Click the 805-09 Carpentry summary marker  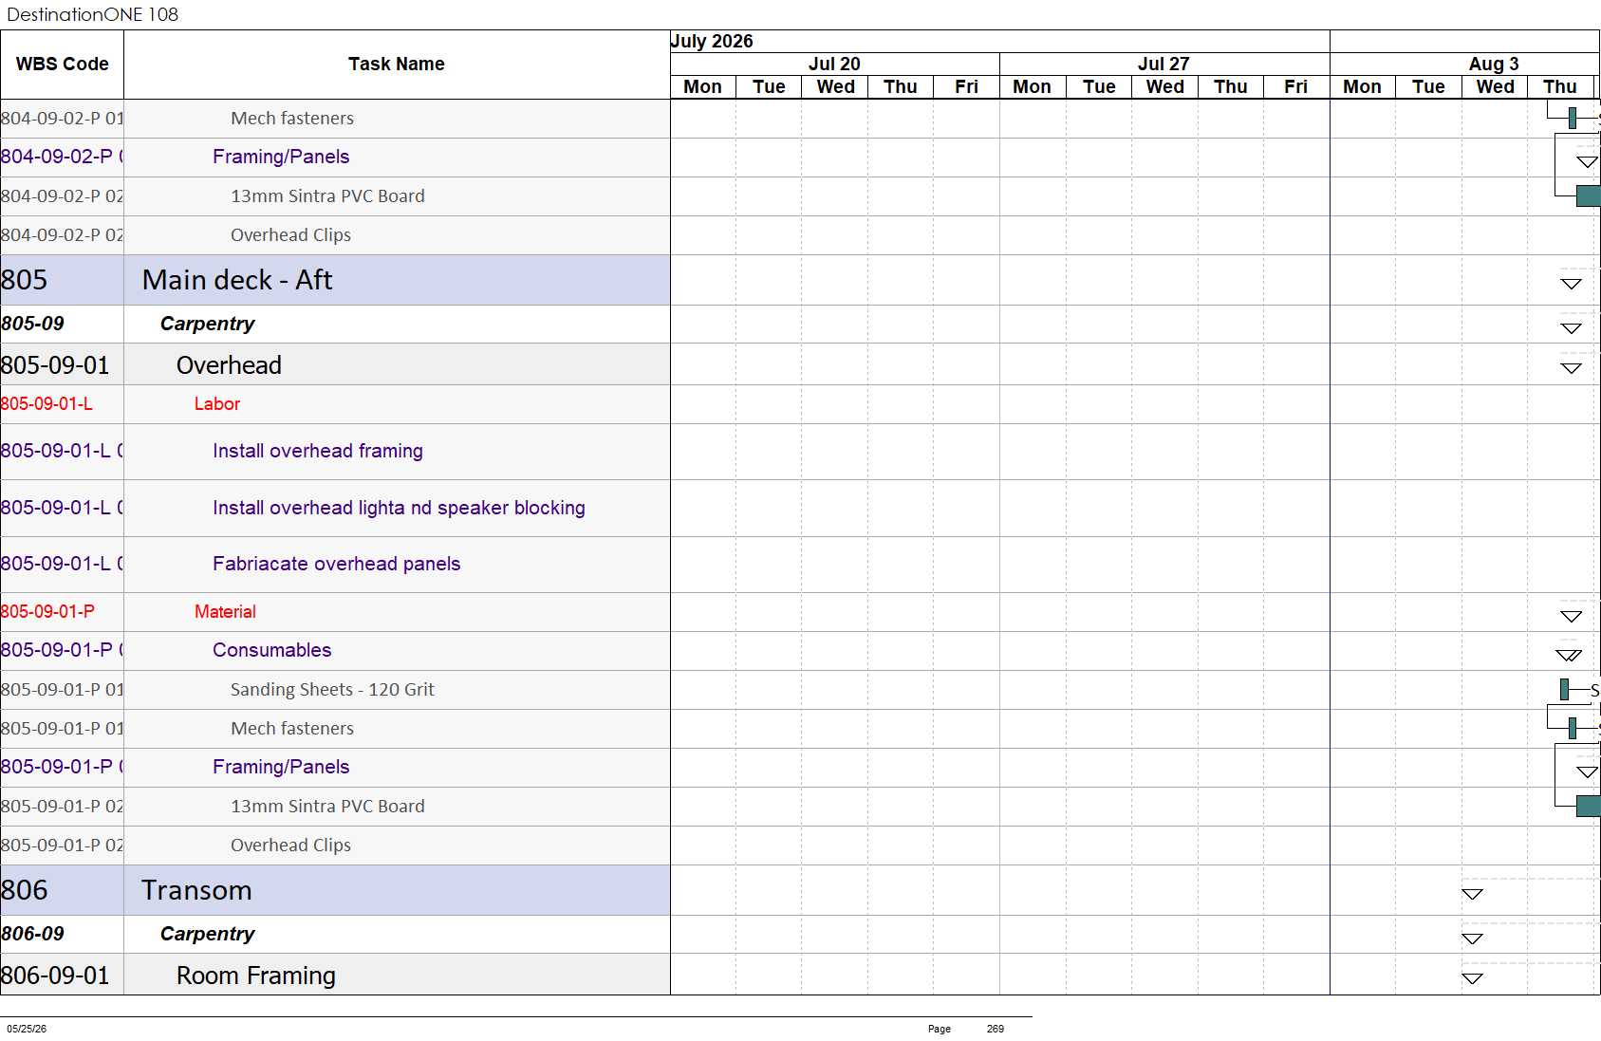(1572, 328)
